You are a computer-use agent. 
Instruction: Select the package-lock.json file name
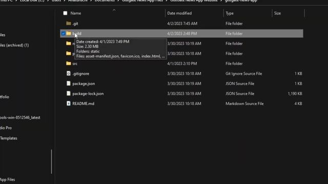pyautogui.click(x=88, y=94)
